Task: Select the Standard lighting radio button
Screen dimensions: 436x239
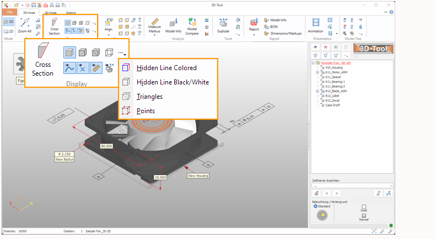Action: click(316, 206)
